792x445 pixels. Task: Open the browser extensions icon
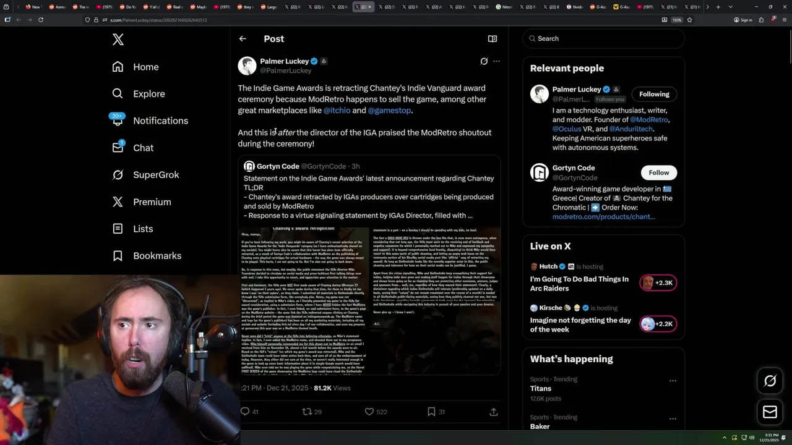[x=761, y=20]
